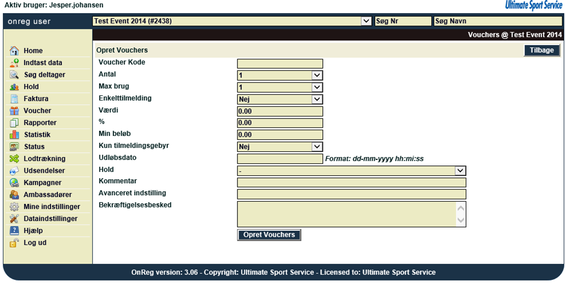Click the Dataindstillinger tools icon

coord(14,219)
